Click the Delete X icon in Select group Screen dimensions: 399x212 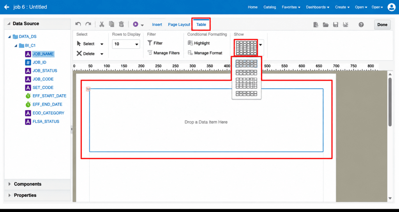(79, 53)
